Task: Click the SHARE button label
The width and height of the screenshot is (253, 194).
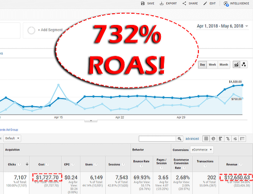Action: tap(193, 4)
